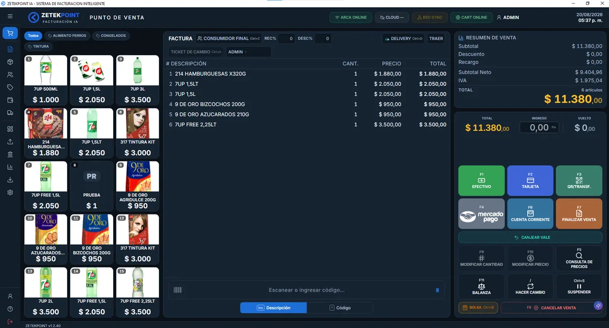Select the shopping cart sidebar icon

tap(10, 33)
